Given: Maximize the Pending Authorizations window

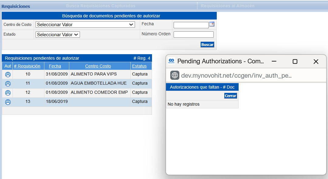Looking at the screenshot, I should pos(295,61).
